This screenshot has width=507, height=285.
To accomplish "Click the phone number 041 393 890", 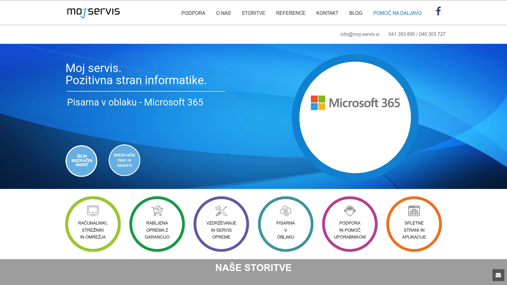I will [401, 34].
